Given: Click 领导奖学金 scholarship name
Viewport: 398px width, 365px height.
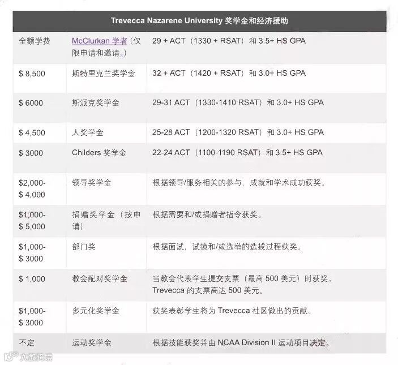Looking at the screenshot, I should [x=92, y=183].
